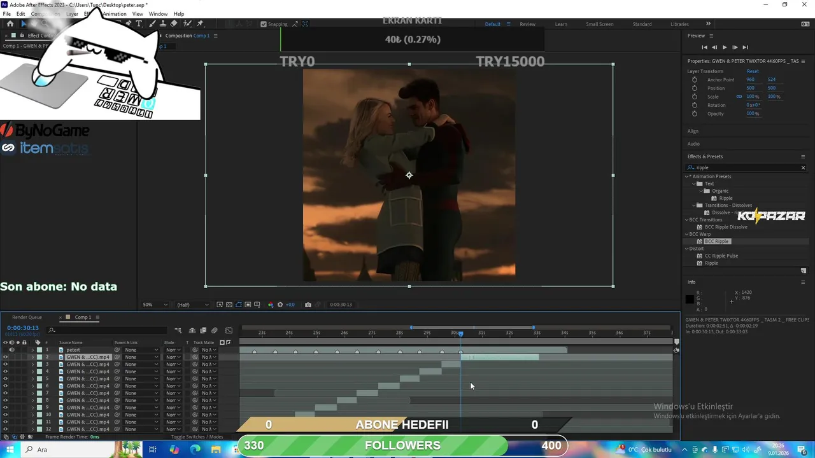Select the Brush tool
This screenshot has width=815, height=458.
153,24
